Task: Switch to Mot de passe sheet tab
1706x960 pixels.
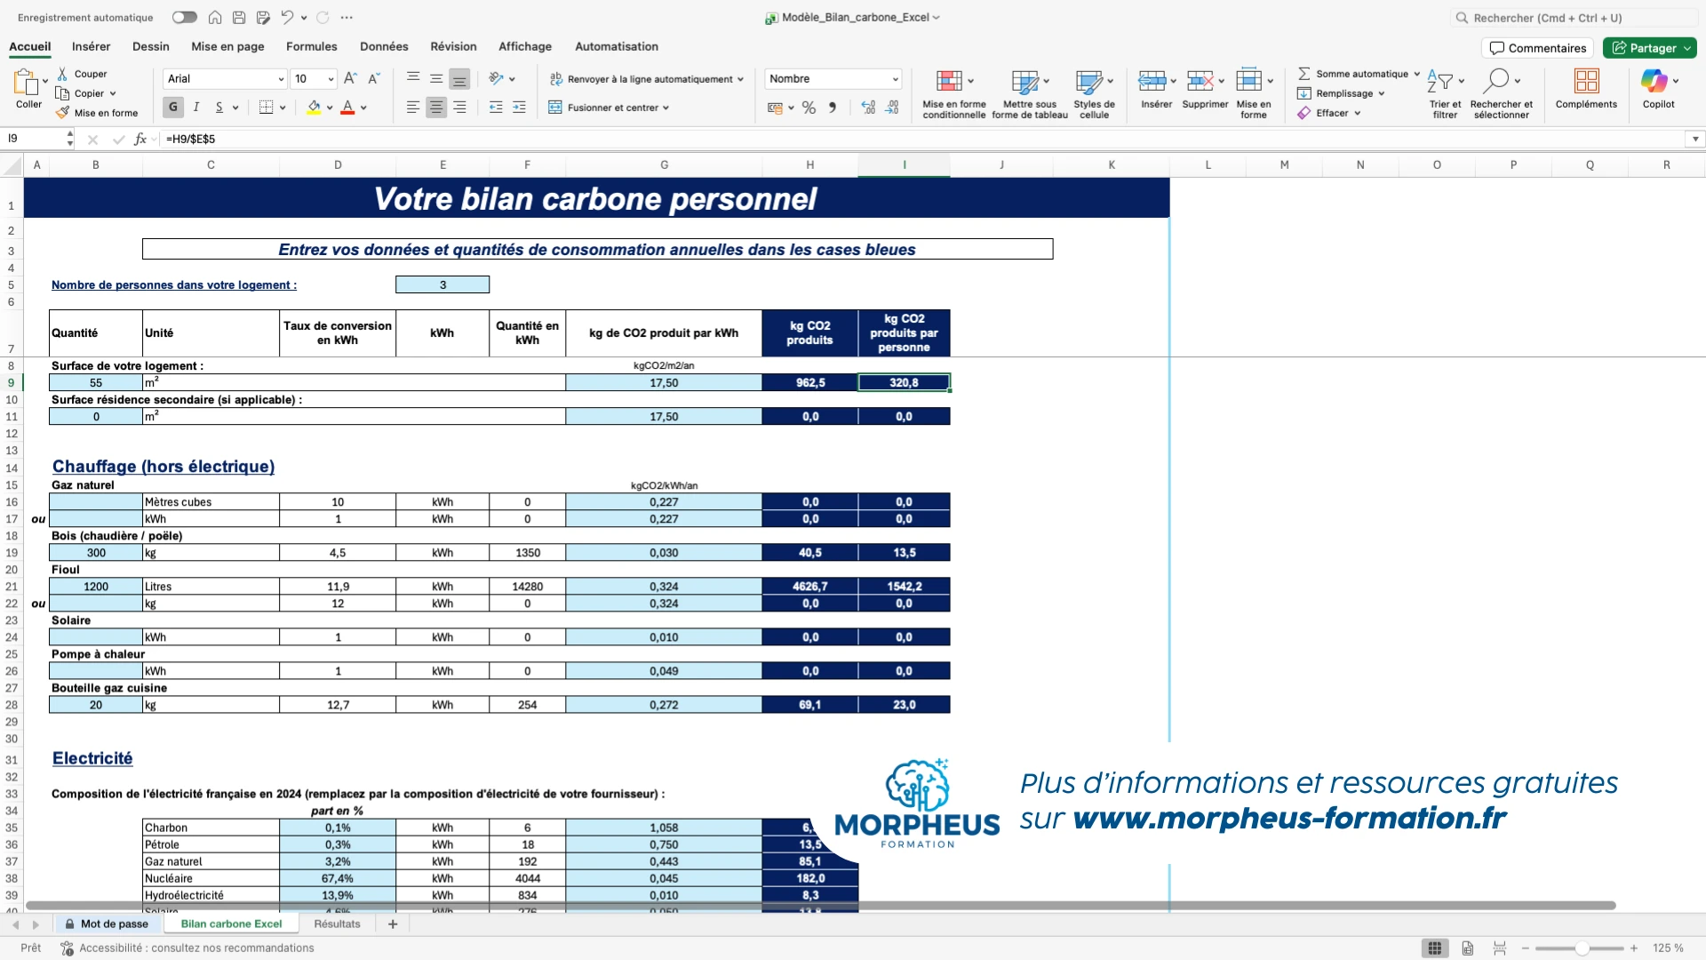Action: 107,924
